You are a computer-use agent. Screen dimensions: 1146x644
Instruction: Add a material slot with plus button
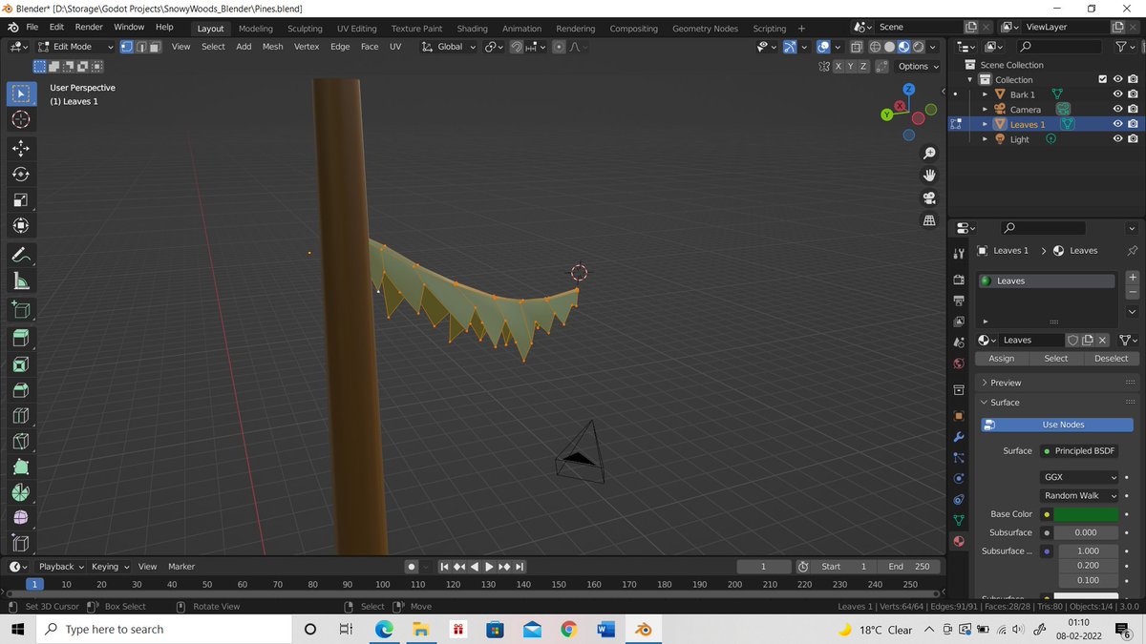click(1133, 277)
